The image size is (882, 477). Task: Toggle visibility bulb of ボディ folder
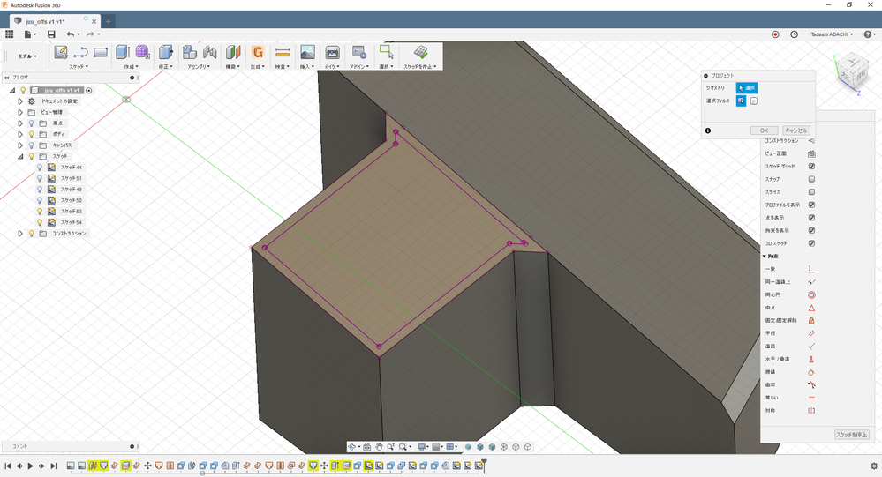(32, 134)
